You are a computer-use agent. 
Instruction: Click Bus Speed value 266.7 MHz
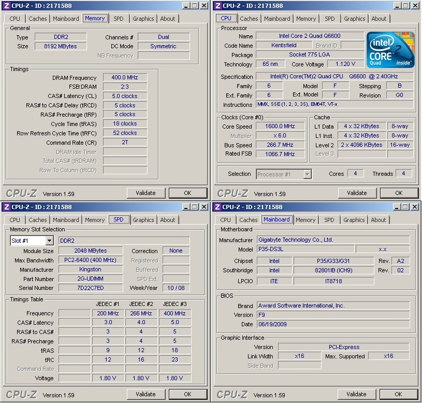click(280, 145)
